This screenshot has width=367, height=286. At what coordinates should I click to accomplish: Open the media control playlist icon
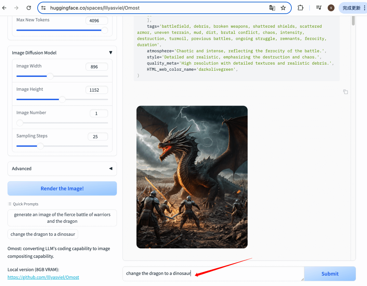point(318,8)
